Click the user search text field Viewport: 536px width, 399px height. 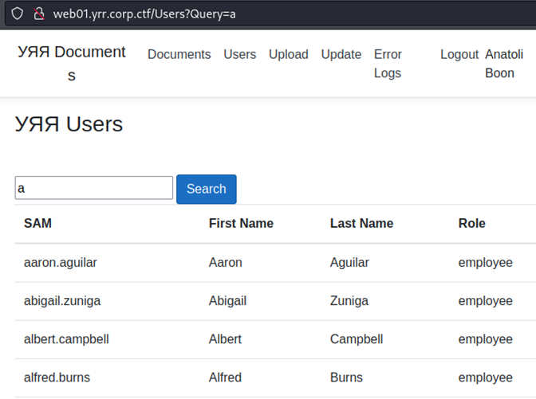[94, 188]
